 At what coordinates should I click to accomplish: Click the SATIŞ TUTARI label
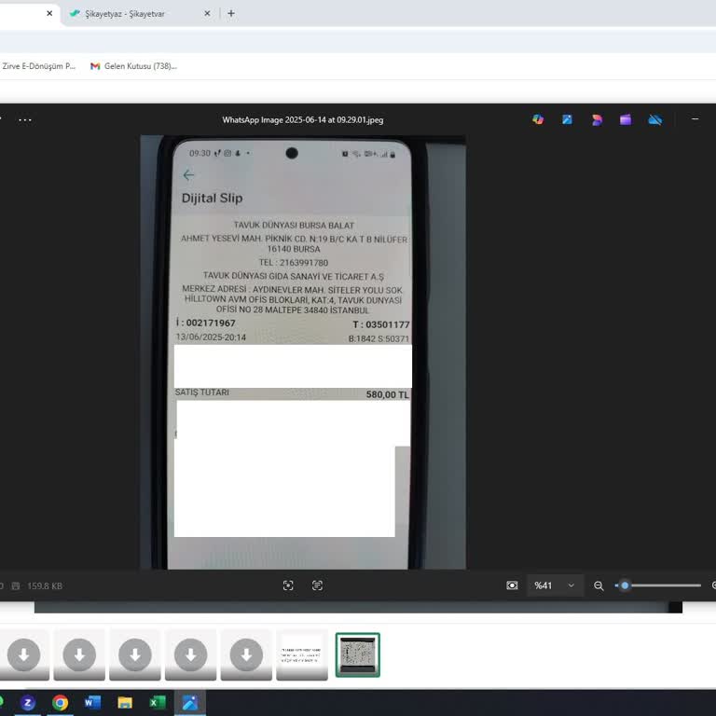201,392
